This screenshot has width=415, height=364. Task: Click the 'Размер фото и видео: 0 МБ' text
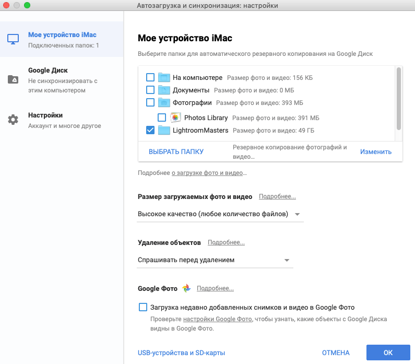coord(254,90)
